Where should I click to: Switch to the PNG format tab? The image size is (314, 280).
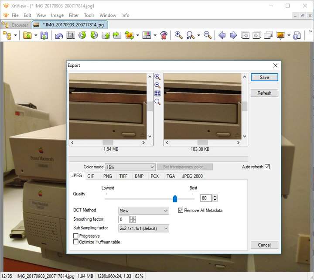[108, 176]
